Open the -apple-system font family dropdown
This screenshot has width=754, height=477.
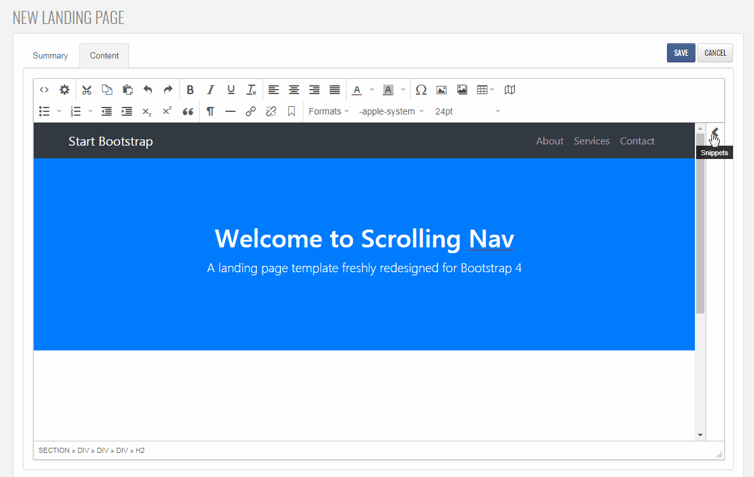pos(391,111)
